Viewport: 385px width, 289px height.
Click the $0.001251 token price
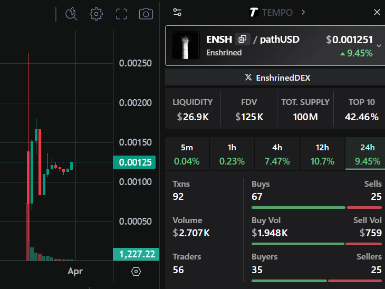coord(349,40)
